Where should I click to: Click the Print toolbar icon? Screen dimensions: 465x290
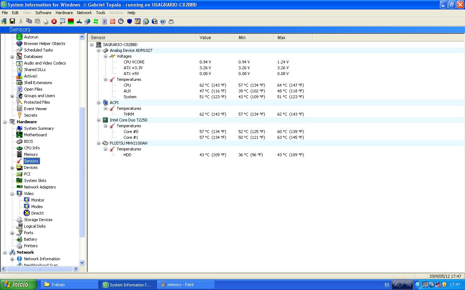46,21
